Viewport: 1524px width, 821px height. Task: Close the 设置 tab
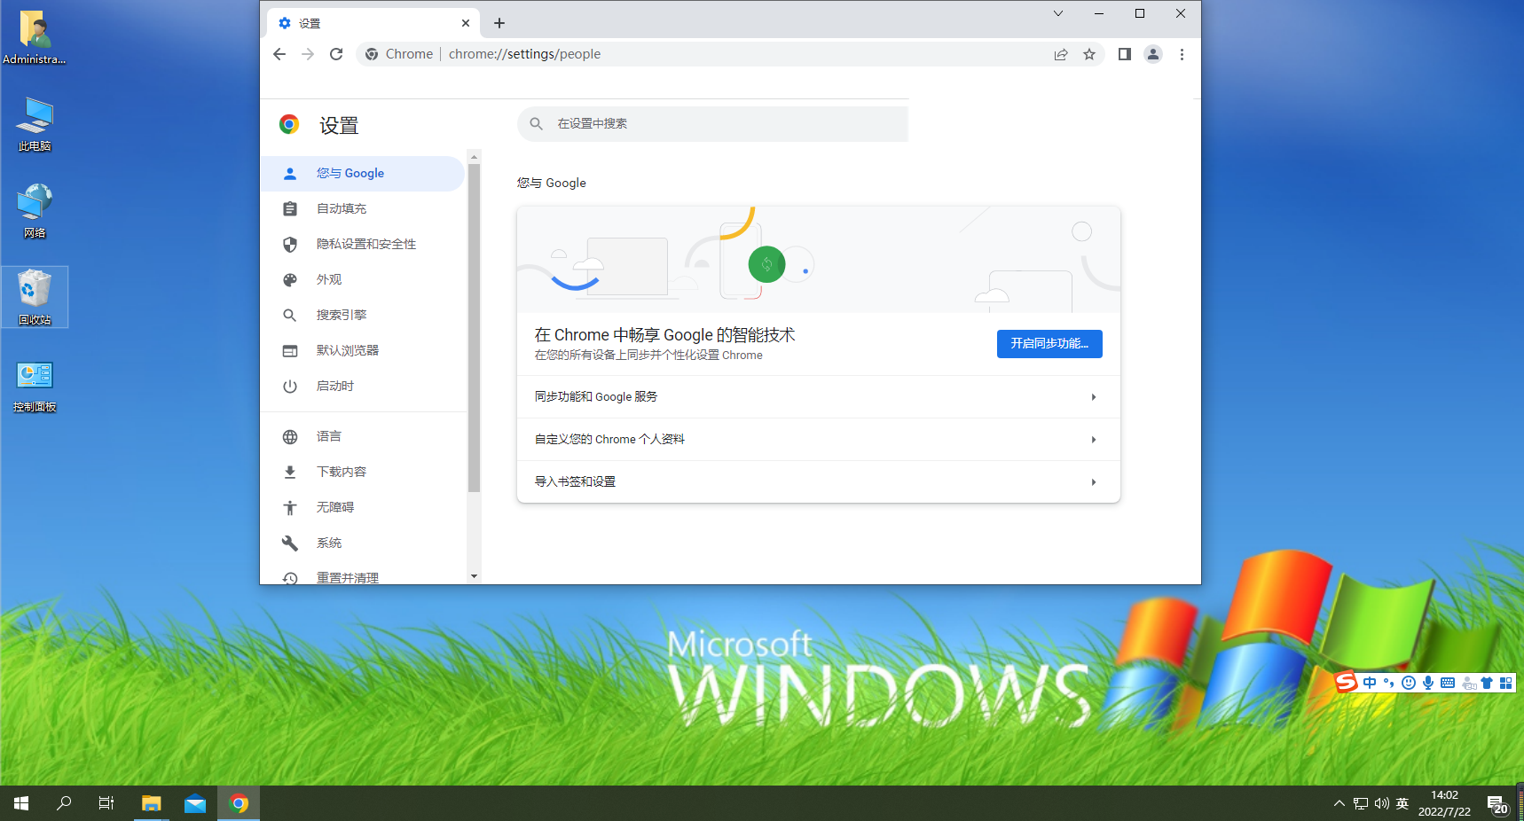coord(466,23)
